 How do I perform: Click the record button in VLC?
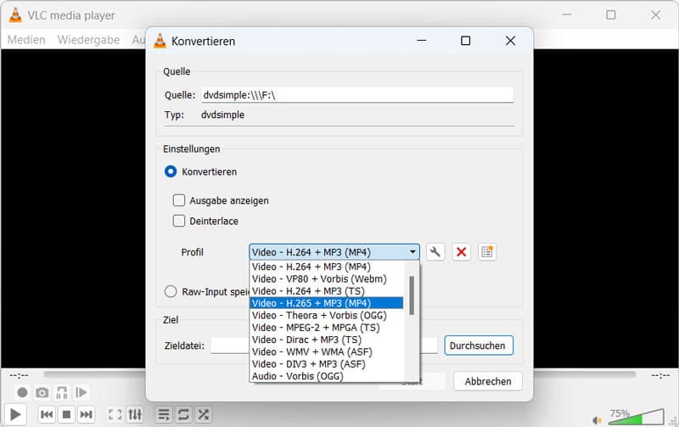[22, 392]
